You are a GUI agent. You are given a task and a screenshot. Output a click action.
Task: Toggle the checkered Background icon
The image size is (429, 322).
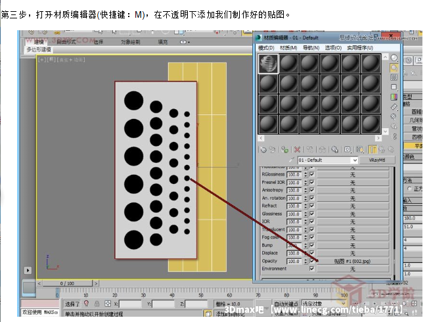coord(394,77)
